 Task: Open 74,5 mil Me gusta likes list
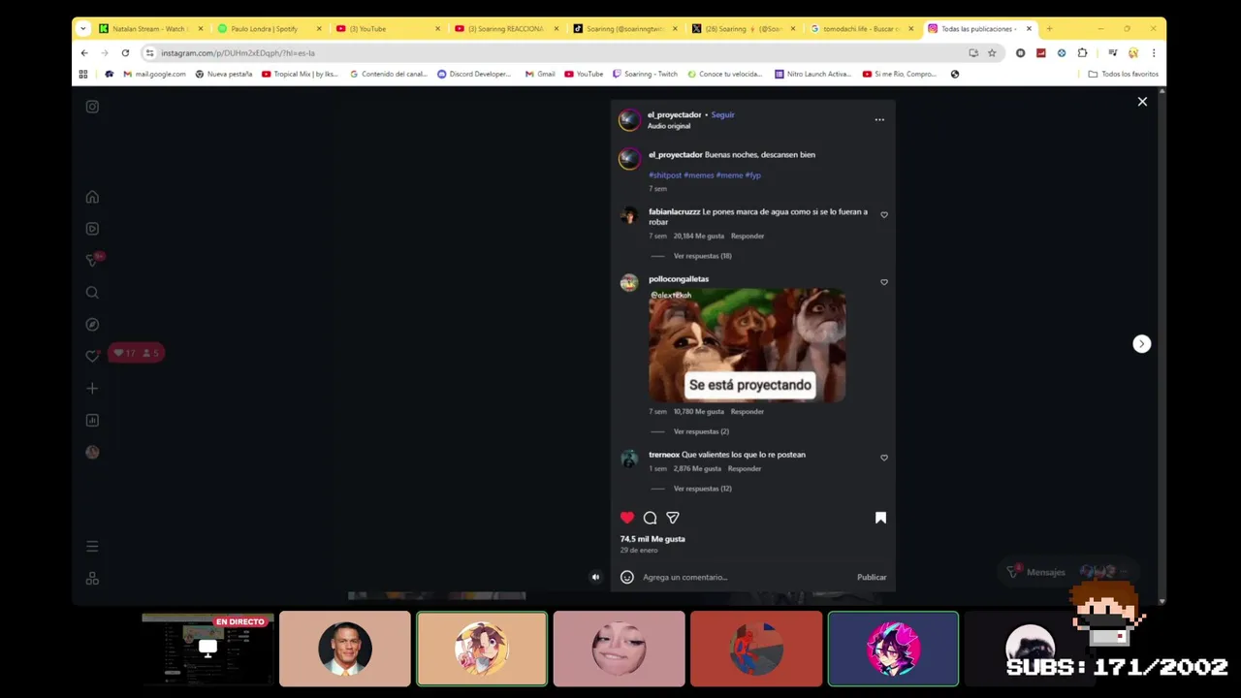coord(652,539)
